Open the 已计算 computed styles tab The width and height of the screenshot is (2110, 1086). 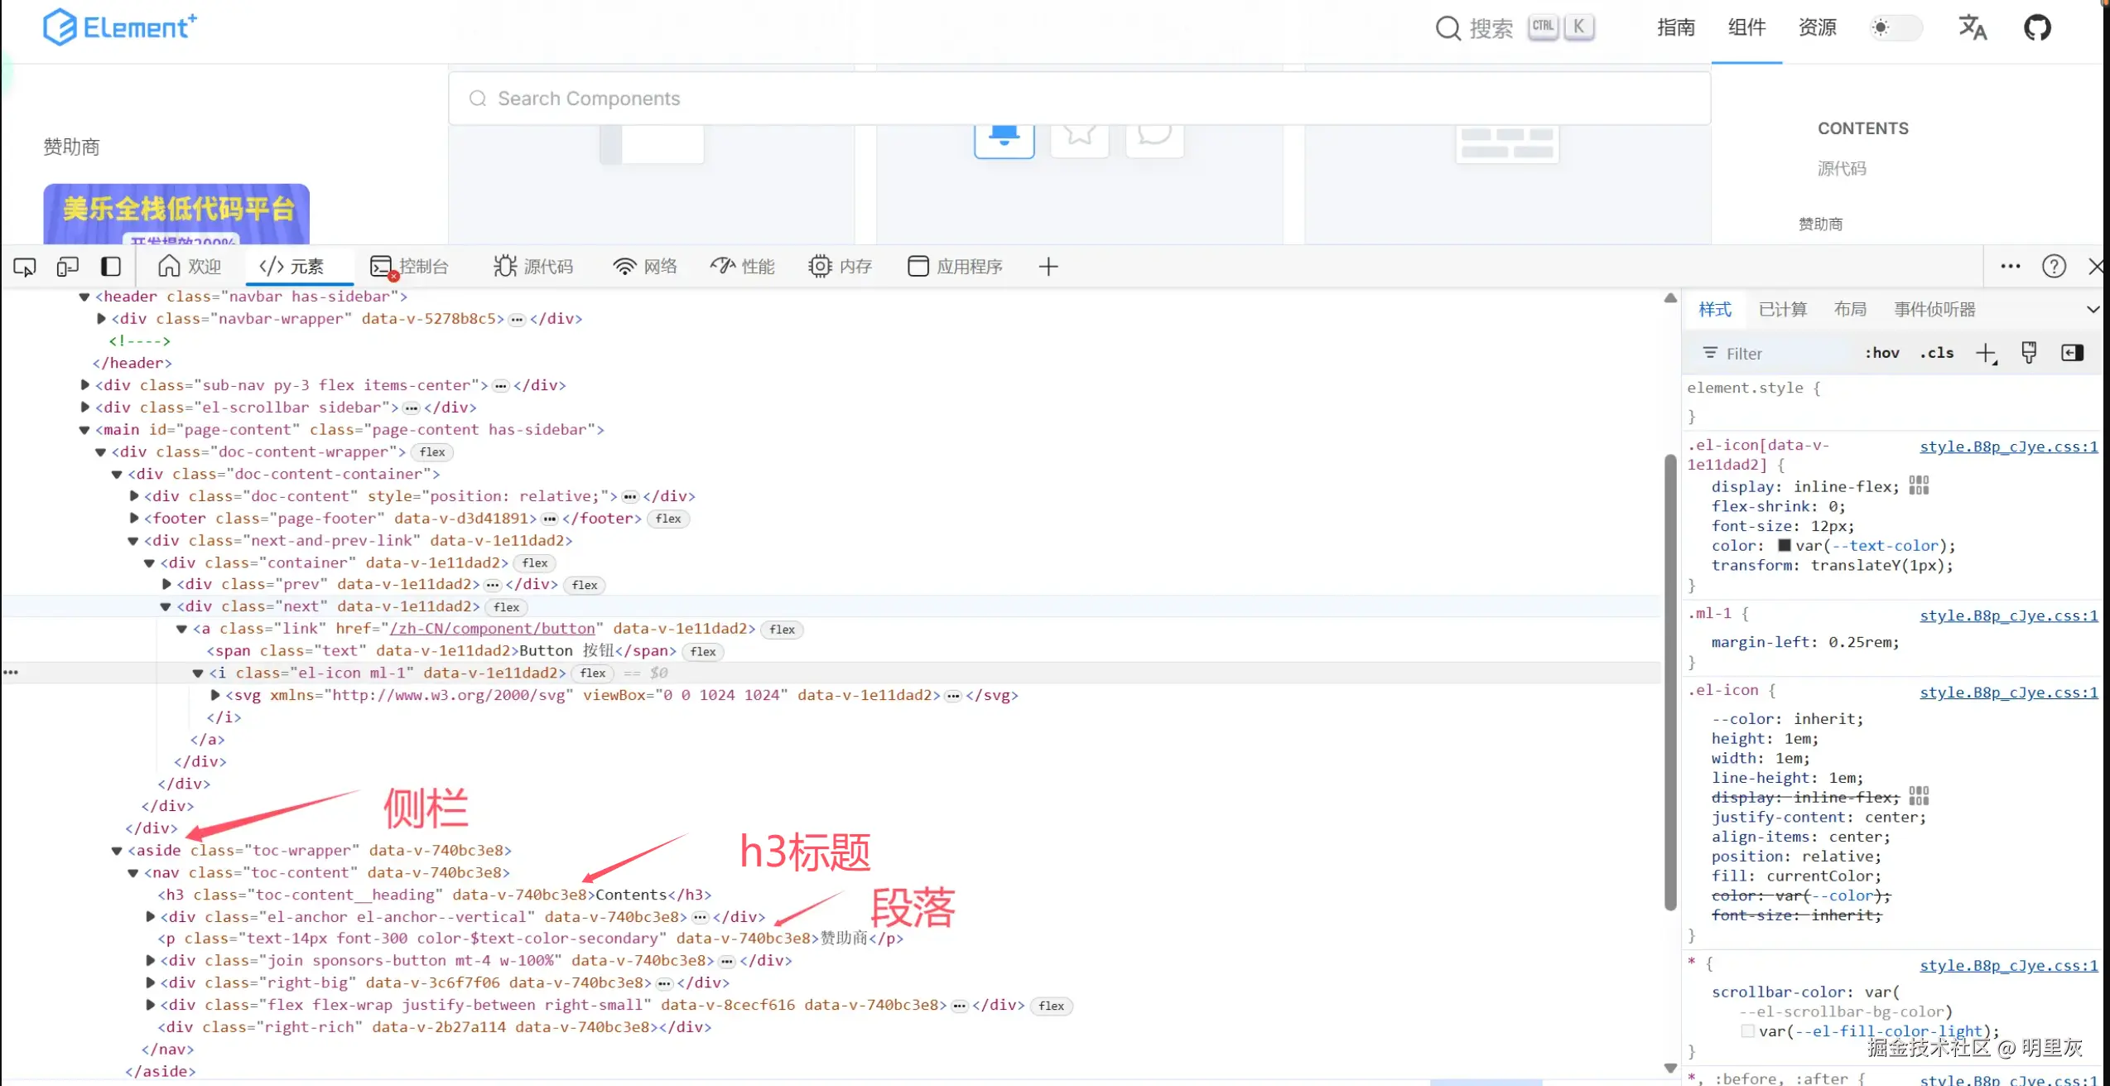pyautogui.click(x=1782, y=310)
